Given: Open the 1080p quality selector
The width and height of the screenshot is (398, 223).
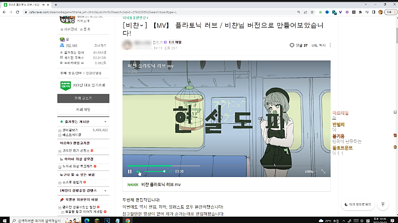Looking at the screenshot, I should [310, 171].
